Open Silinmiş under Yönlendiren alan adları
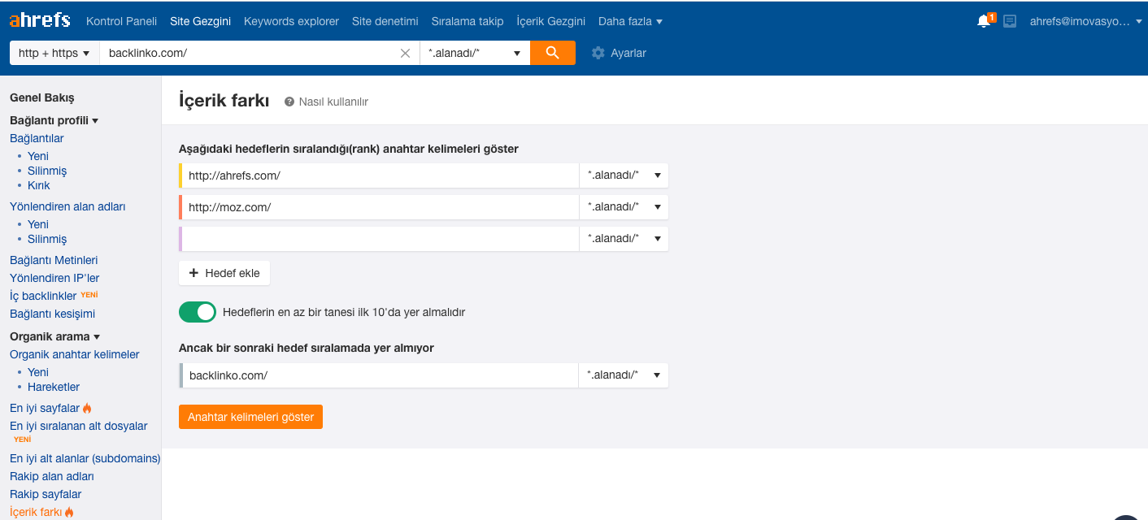 [x=47, y=239]
